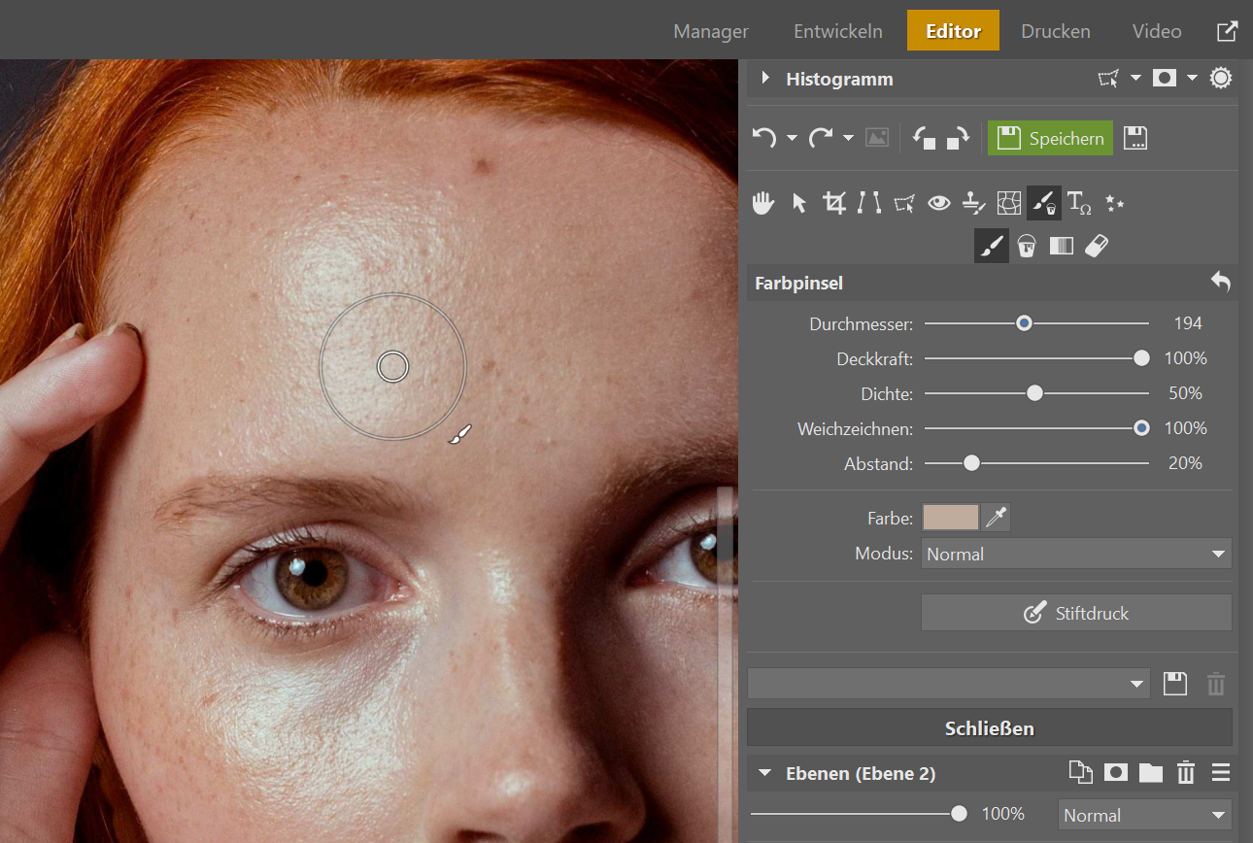Toggle the gradient fill tool
The height and width of the screenshot is (843, 1253).
[1061, 247]
